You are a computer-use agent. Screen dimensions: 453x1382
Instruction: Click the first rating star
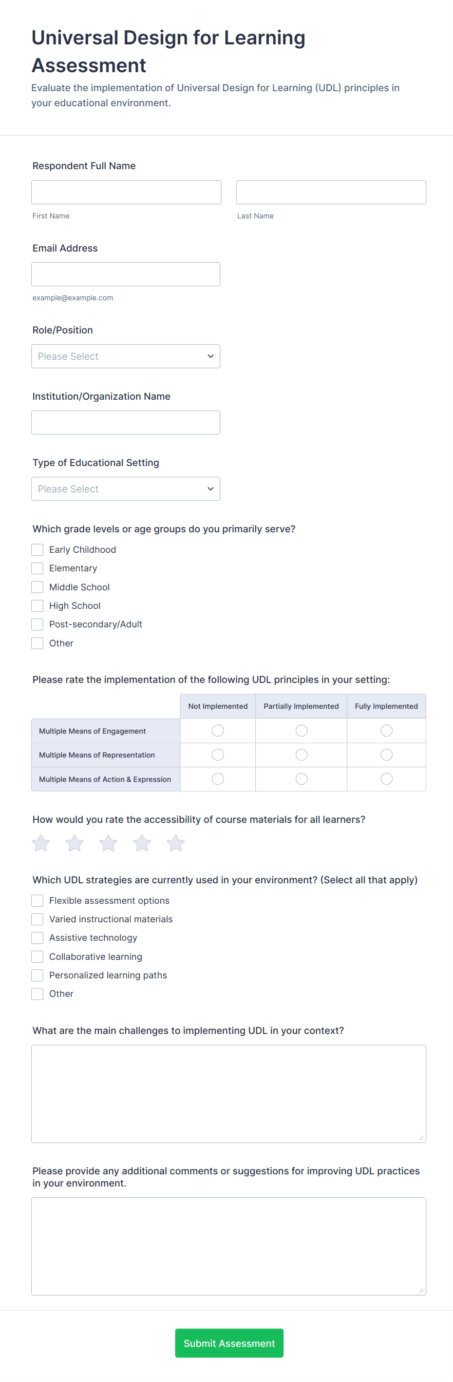click(41, 843)
